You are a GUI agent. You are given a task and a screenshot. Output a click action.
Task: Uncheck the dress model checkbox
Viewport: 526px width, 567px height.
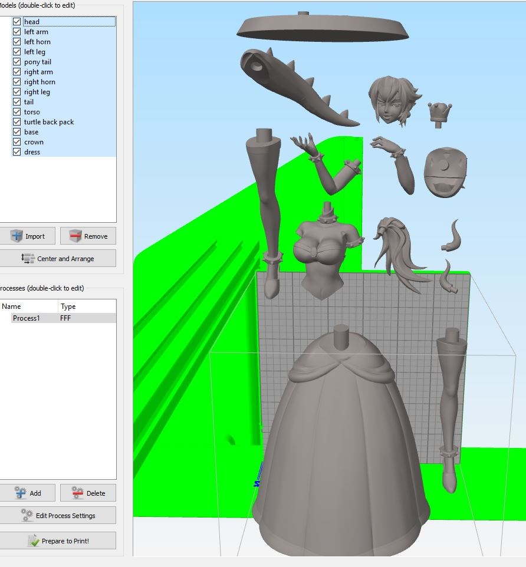click(17, 152)
